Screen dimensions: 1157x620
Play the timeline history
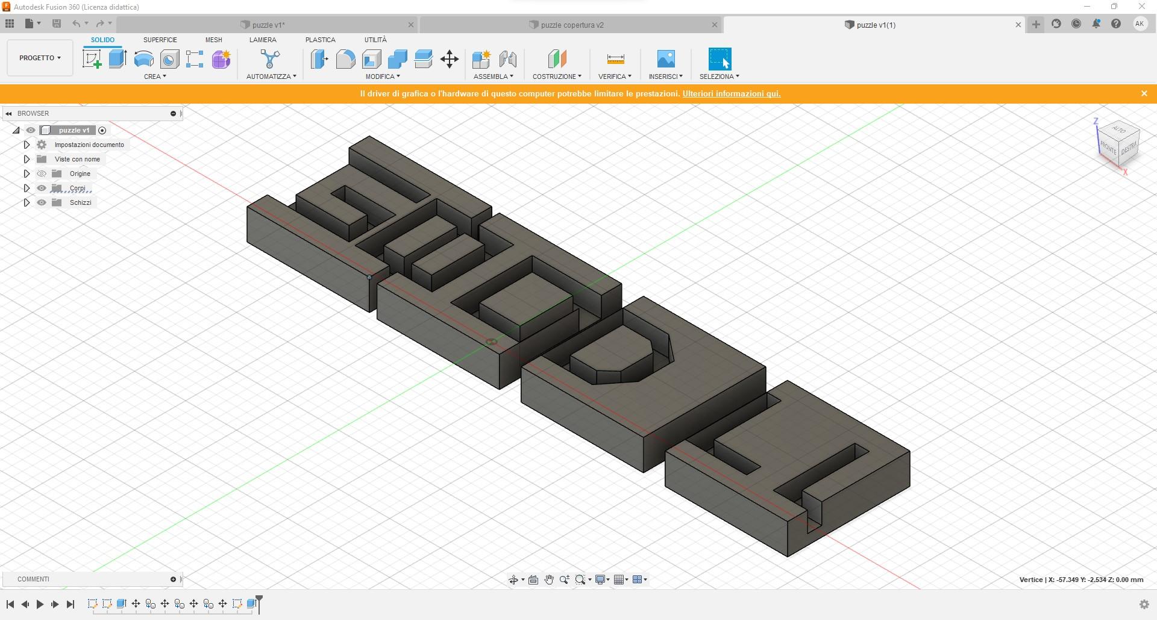[x=40, y=604]
